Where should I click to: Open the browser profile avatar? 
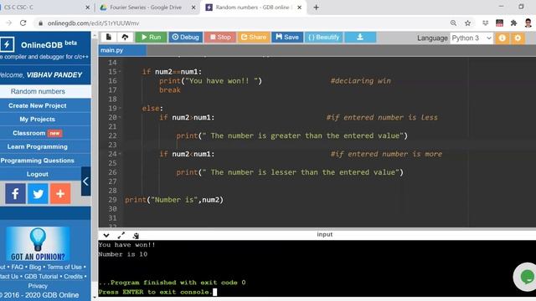click(528, 23)
